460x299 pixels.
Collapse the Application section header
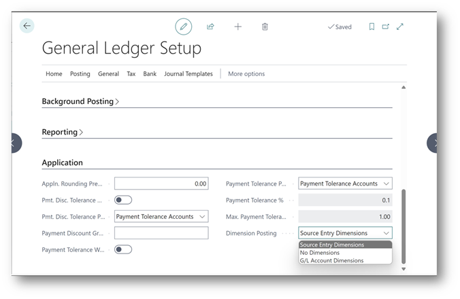(62, 162)
